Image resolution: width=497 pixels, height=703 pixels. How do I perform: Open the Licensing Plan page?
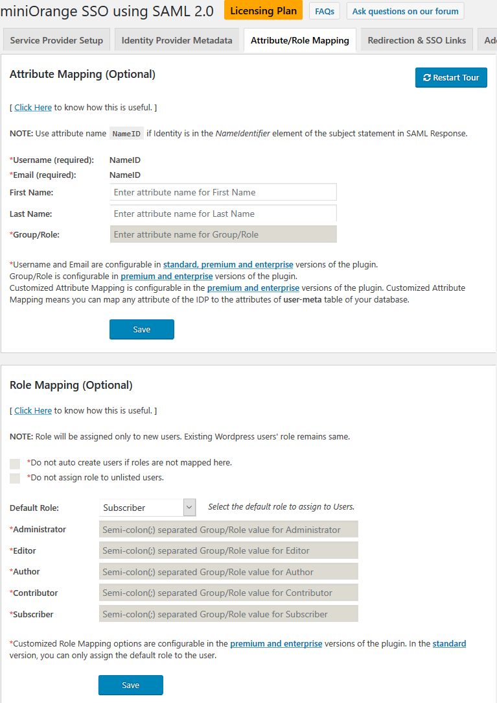262,11
